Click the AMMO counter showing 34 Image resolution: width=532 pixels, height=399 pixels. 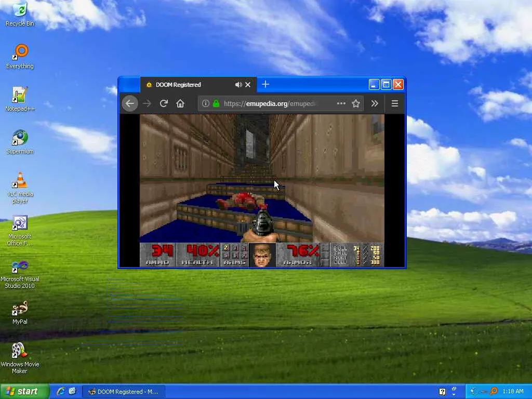(x=158, y=255)
